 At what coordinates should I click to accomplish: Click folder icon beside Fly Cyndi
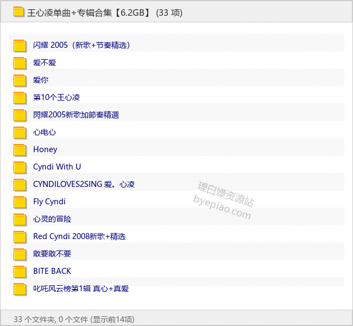tap(20, 202)
